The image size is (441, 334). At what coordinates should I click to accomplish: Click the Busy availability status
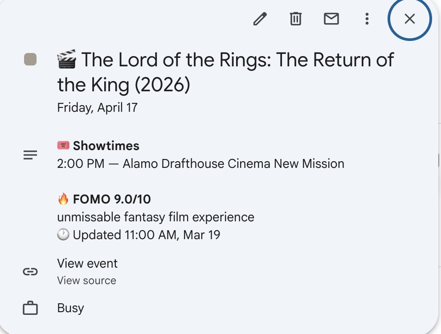[70, 307]
